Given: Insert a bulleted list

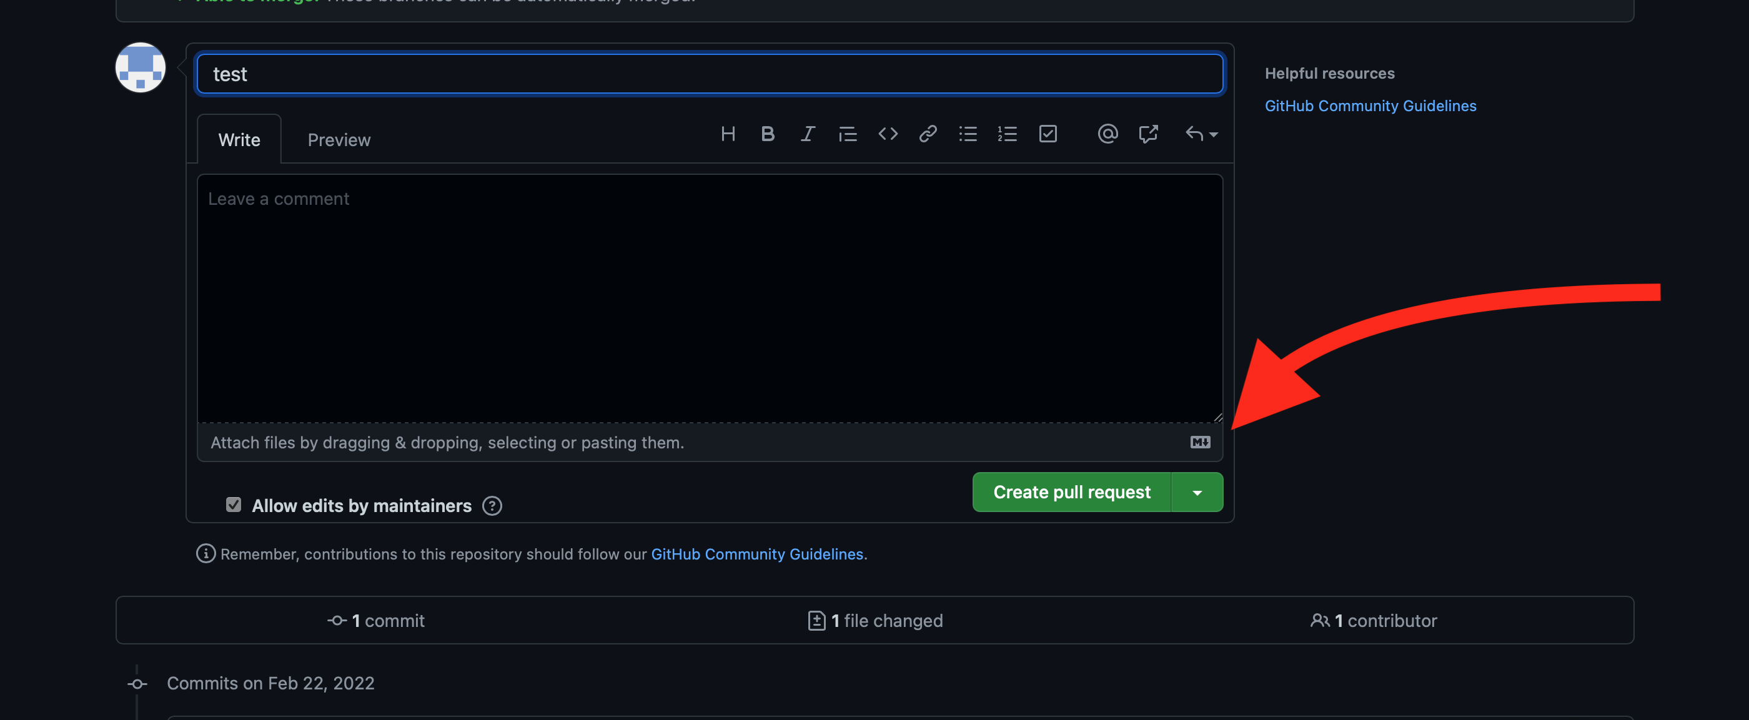Looking at the screenshot, I should pos(968,134).
